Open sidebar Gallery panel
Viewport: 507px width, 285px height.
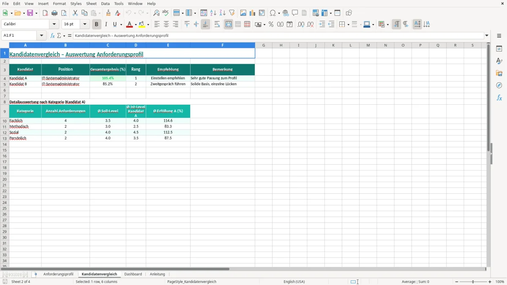point(499,73)
